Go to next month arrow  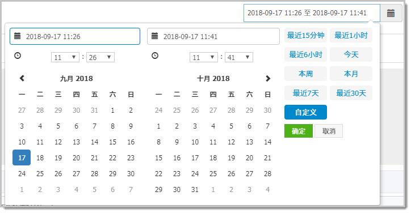[x=267, y=78]
